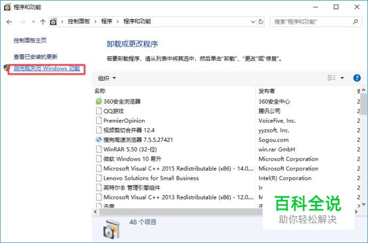Image resolution: width=368 pixels, height=243 pixels.
Task: Select Lenovo Solutions for Small Business entry
Action: [x=151, y=178]
